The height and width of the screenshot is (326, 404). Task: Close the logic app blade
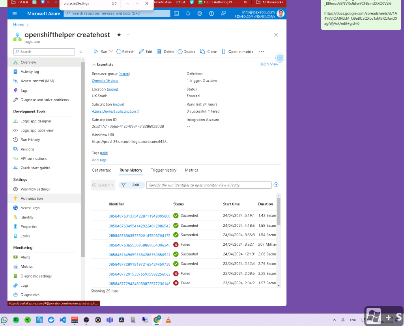276,35
